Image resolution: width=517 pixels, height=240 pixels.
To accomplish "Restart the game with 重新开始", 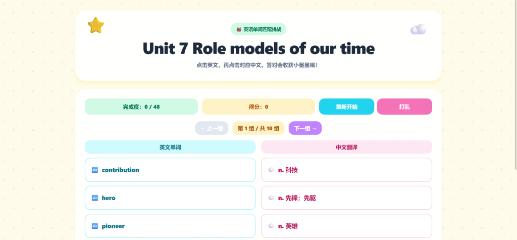I will 346,107.
